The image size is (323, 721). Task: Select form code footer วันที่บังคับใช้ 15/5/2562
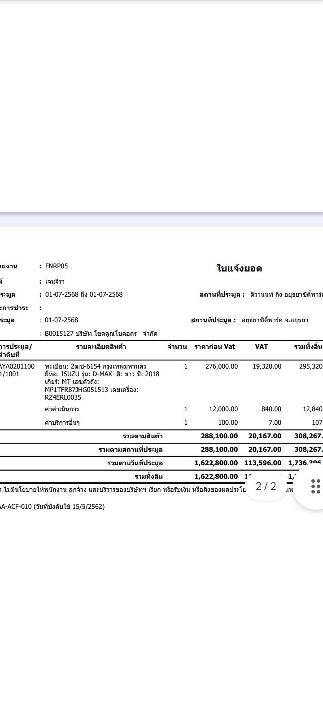69,507
